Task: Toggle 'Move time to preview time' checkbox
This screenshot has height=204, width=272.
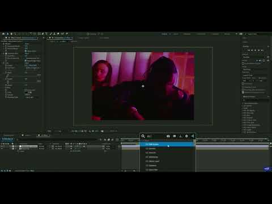Action: 243,92
